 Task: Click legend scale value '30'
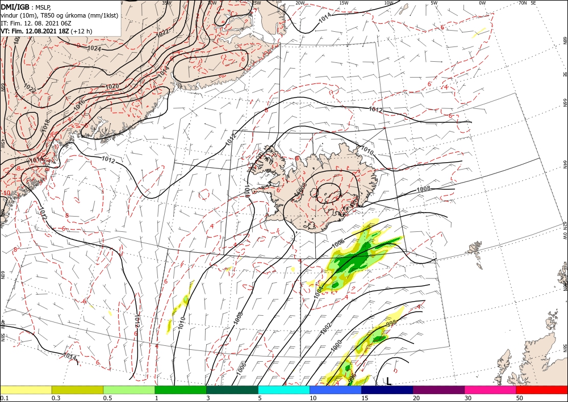click(468, 398)
